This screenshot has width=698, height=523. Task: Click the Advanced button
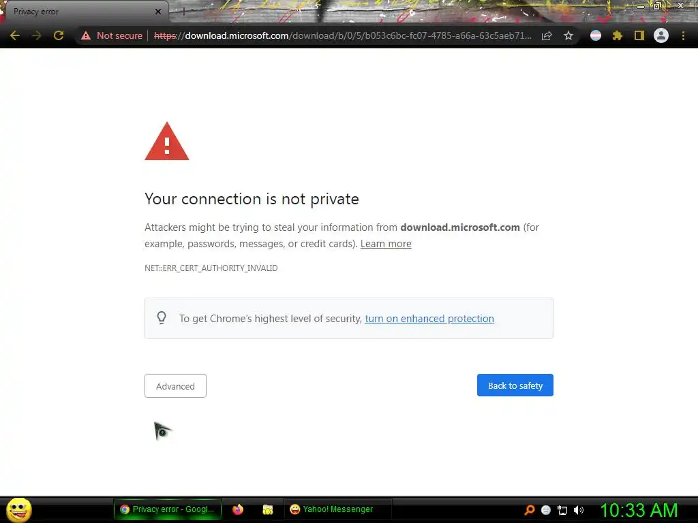pos(175,385)
